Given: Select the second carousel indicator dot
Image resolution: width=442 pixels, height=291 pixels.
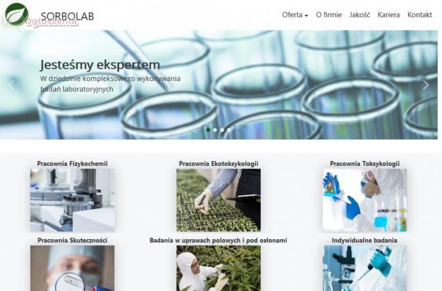Looking at the screenshot, I should click(x=215, y=130).
